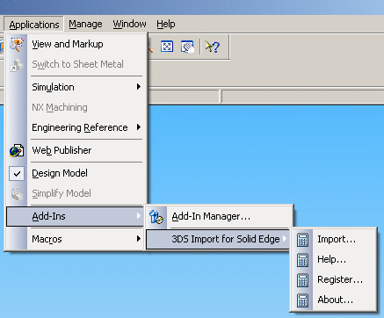Choose View and Markup menu entry
Image resolution: width=384 pixels, height=318 pixels.
tap(76, 44)
